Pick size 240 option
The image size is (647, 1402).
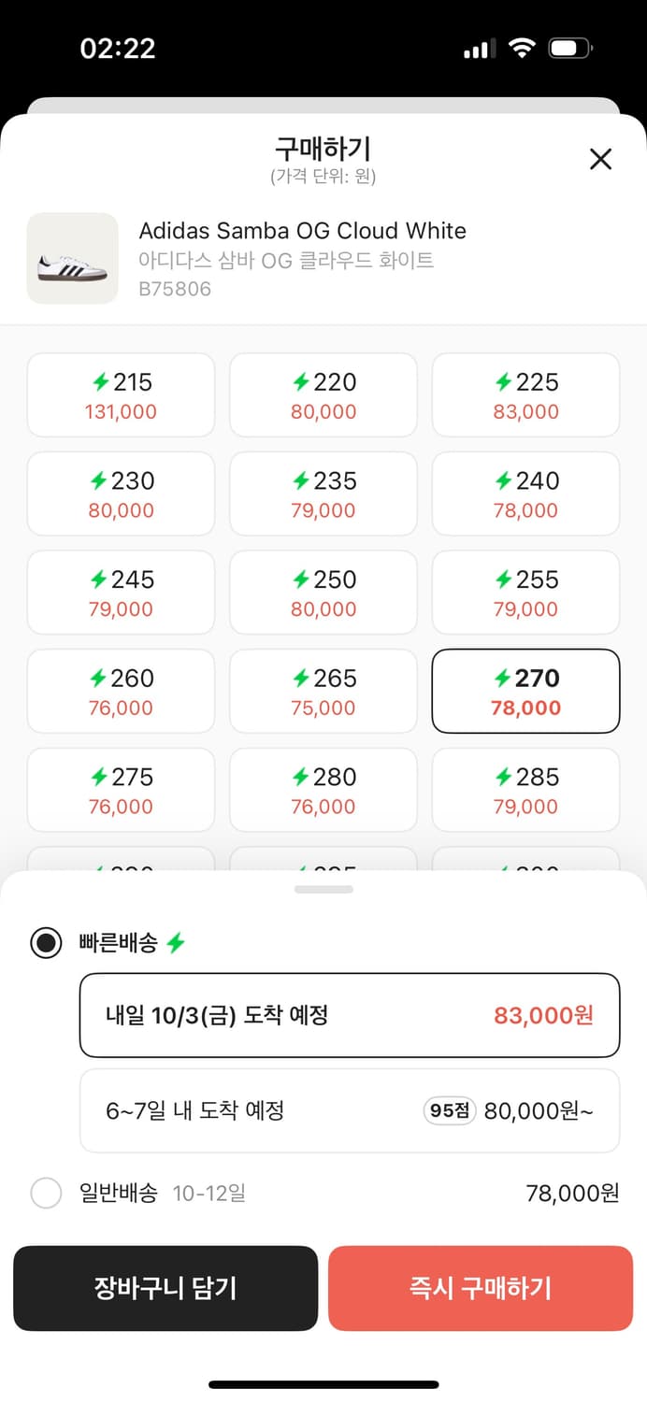tap(525, 494)
